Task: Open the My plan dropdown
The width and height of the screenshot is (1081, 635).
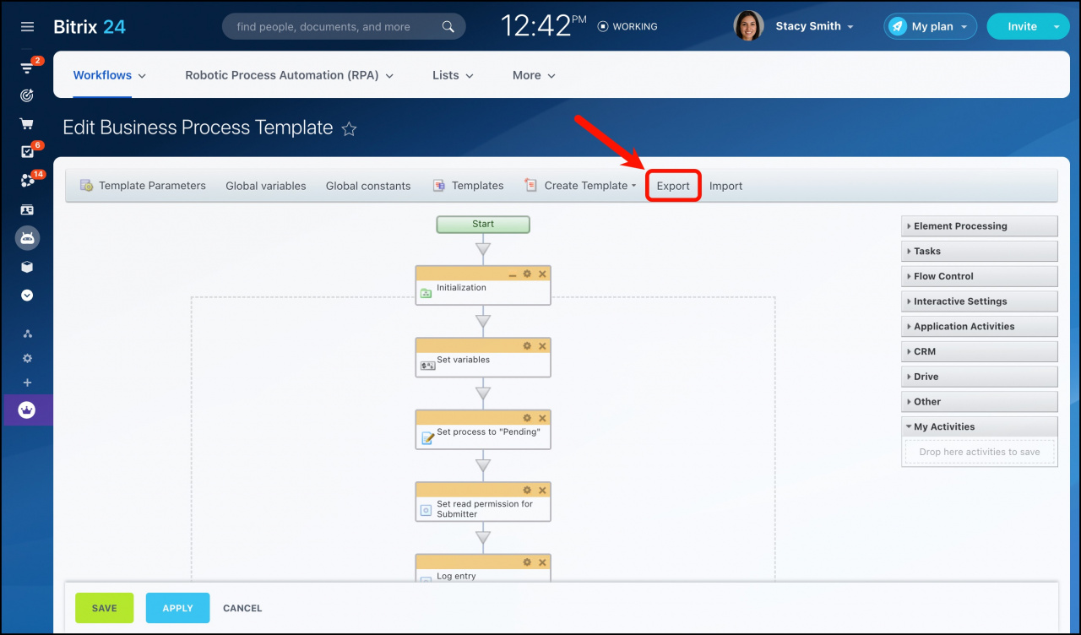Action: (x=930, y=27)
